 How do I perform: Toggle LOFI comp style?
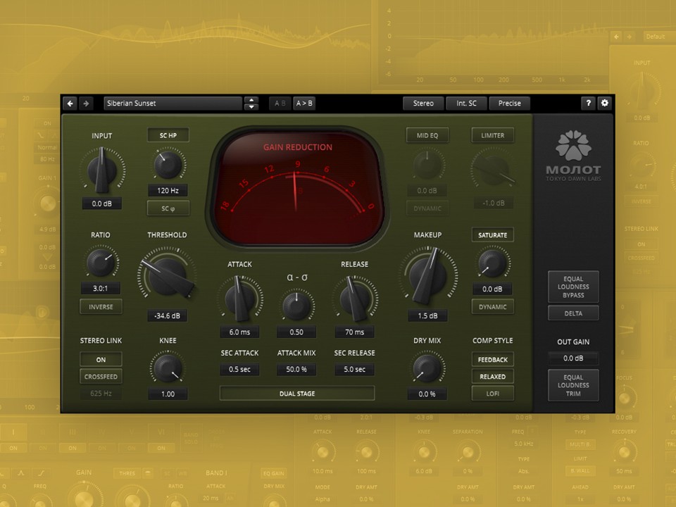(x=493, y=394)
